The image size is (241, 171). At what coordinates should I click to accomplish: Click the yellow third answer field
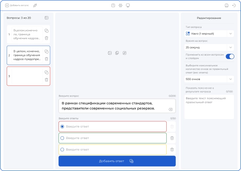[113, 150]
